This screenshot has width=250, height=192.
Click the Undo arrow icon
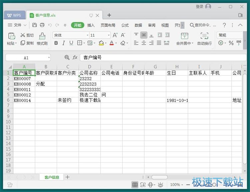click(x=50, y=25)
